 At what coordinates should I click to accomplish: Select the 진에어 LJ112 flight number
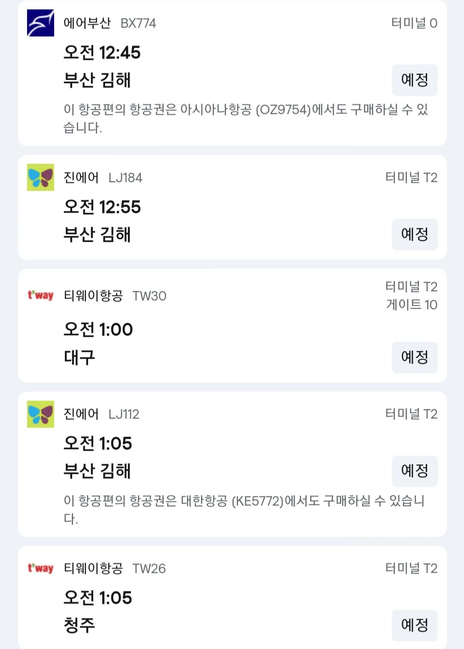tap(124, 414)
